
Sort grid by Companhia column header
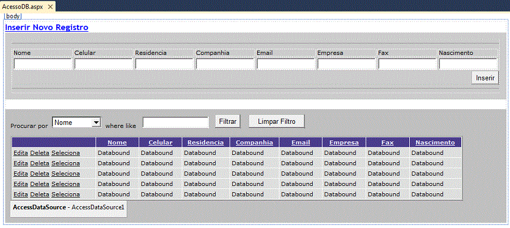pyautogui.click(x=254, y=142)
